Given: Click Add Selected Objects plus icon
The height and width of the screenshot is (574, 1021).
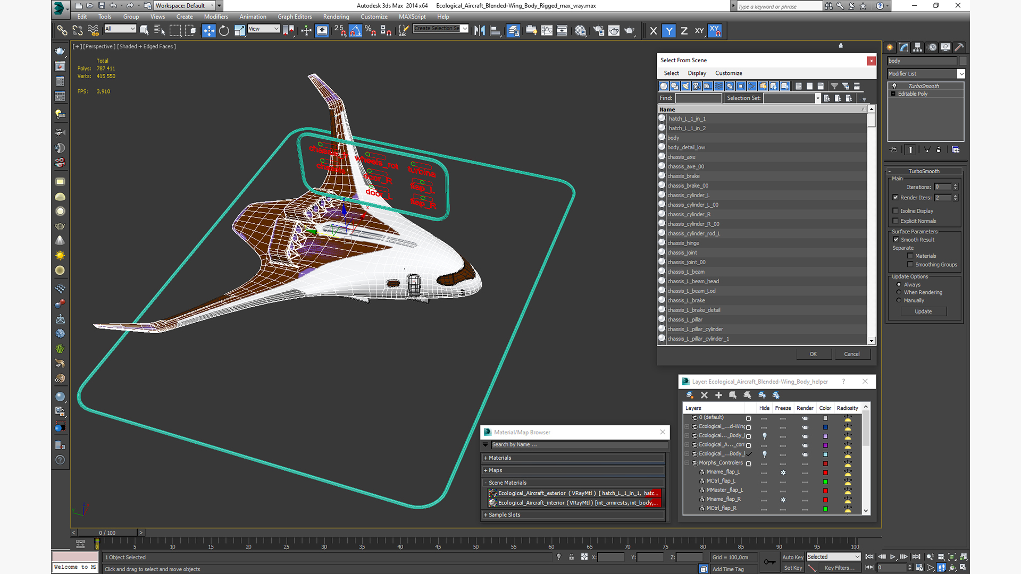Looking at the screenshot, I should point(718,395).
